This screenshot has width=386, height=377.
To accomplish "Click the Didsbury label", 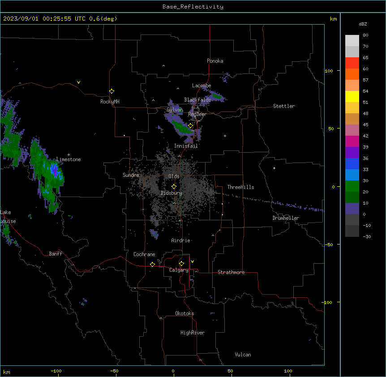I will 172,193.
